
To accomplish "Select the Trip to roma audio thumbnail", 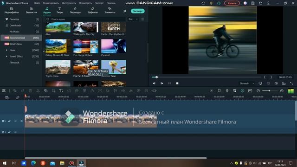I will [58, 67].
